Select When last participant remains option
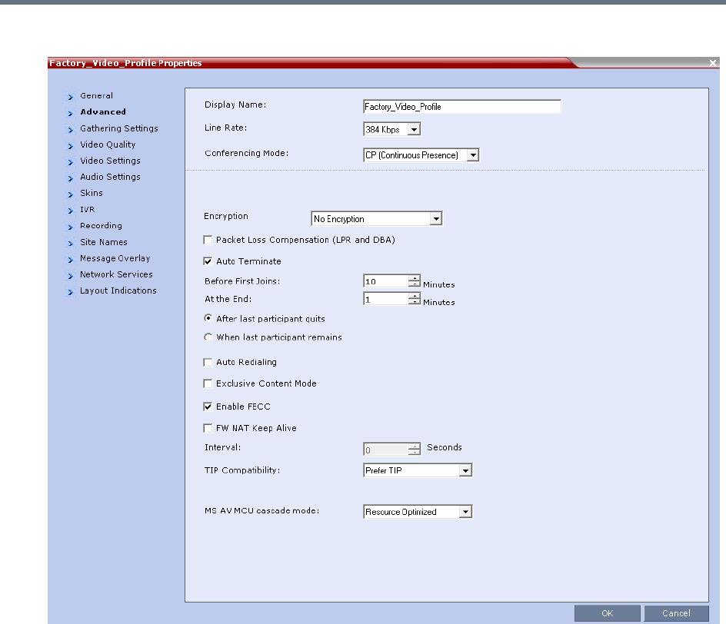Screen dimensions: 726x624 (x=208, y=337)
